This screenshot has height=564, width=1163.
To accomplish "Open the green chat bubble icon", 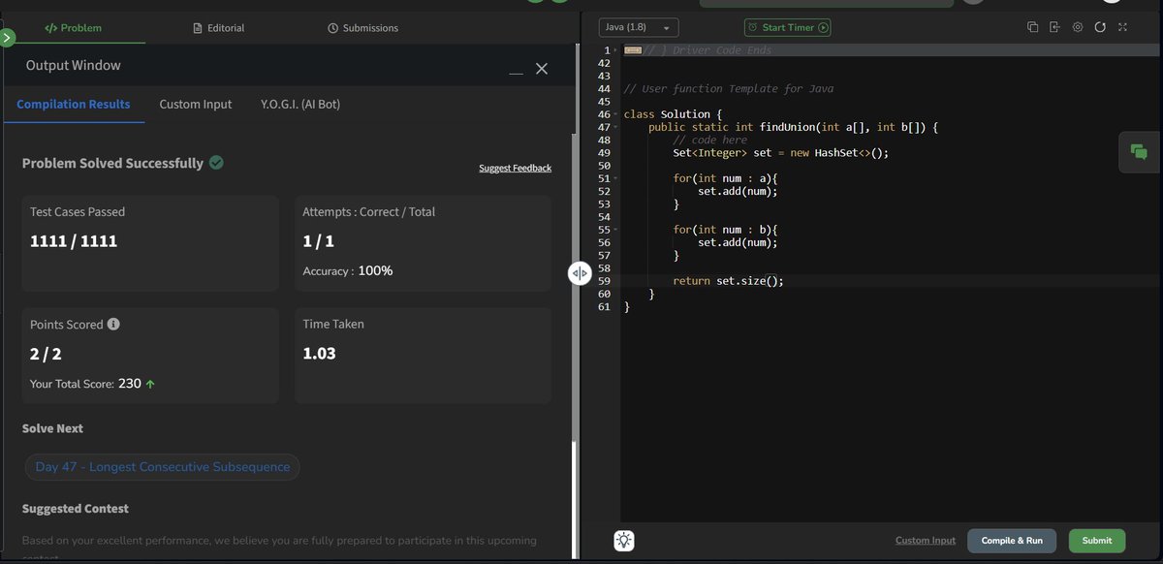I will 1139,152.
